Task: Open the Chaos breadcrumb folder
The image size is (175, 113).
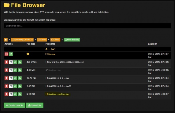Action: pos(55,40)
